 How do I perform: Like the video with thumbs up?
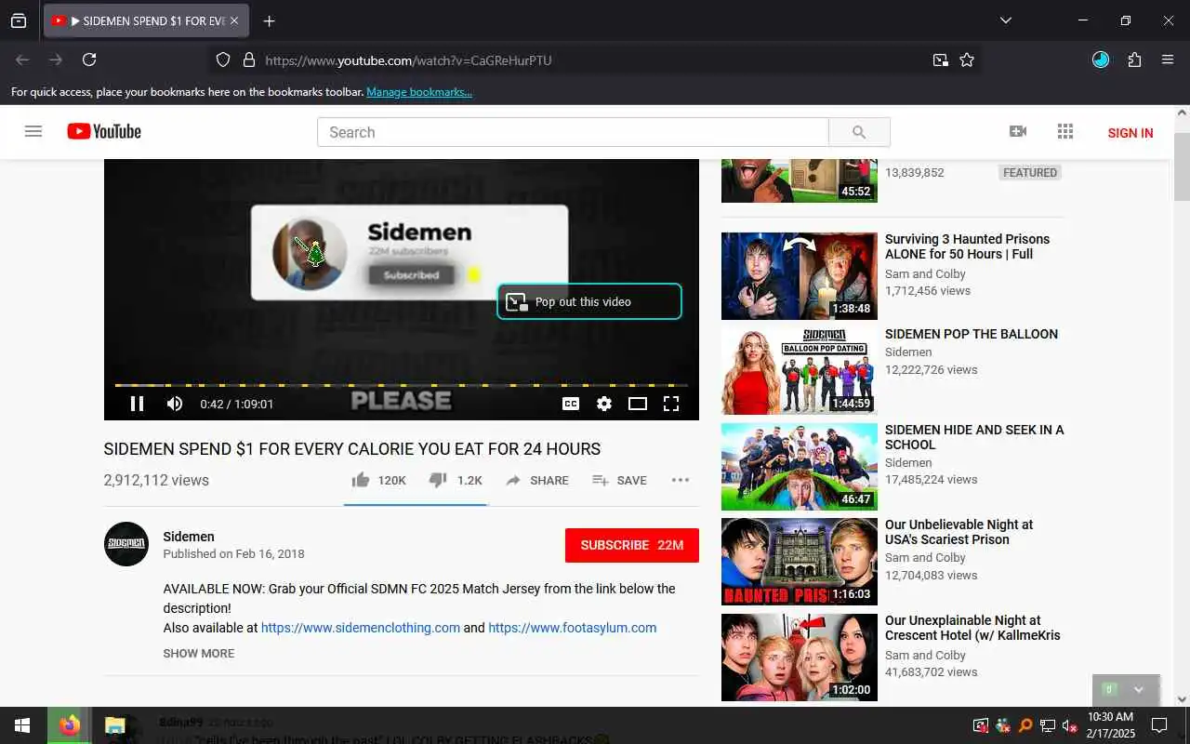(x=378, y=480)
